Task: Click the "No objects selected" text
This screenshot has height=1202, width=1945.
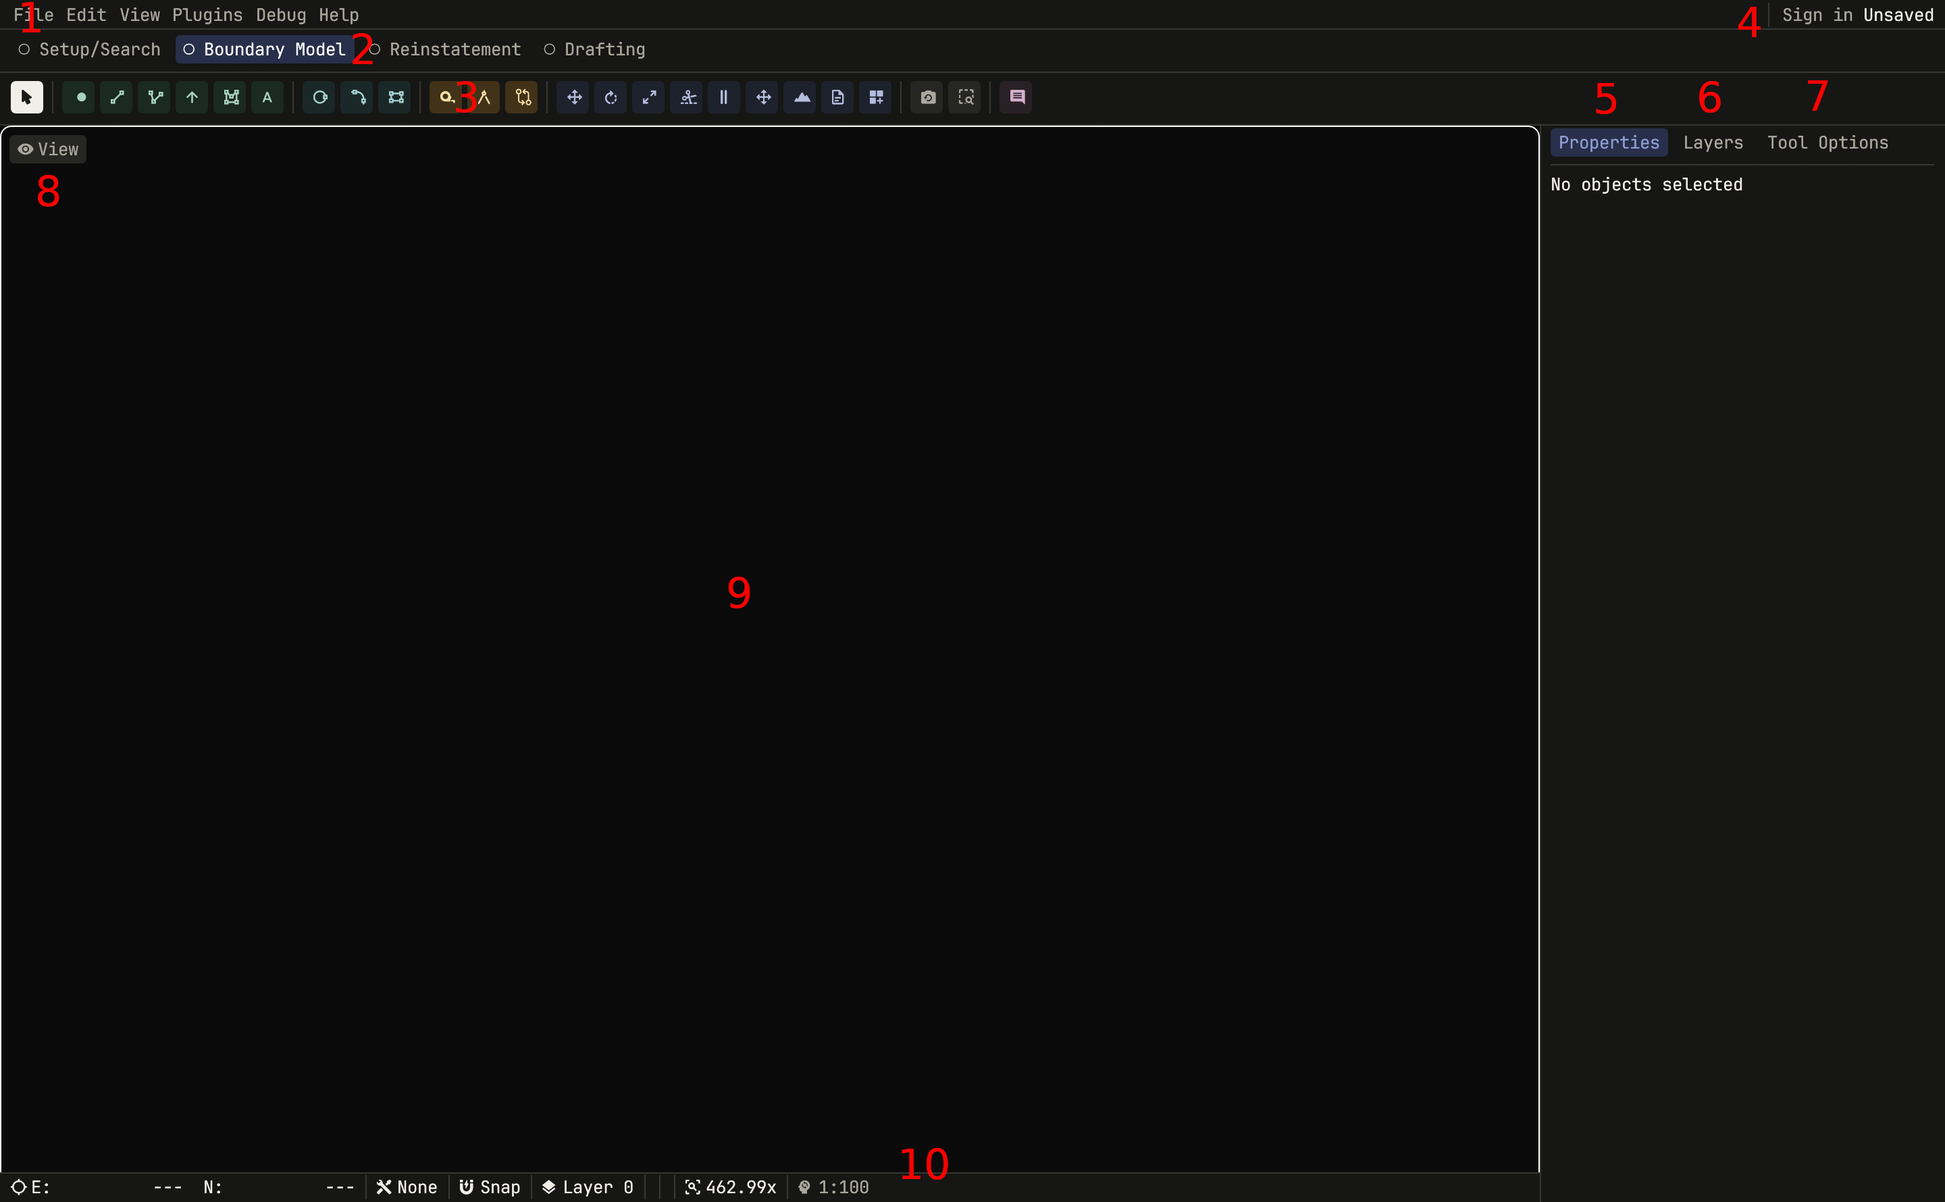Action: coord(1646,184)
